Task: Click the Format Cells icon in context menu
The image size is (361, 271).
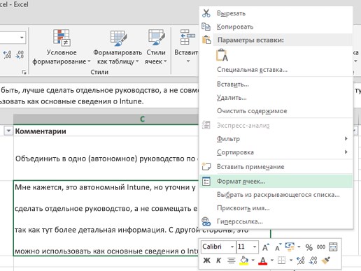Action: 206,181
